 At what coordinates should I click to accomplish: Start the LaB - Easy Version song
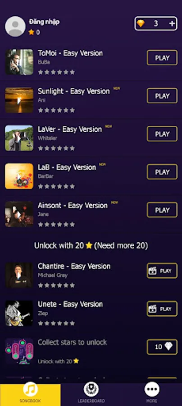pyautogui.click(x=162, y=172)
